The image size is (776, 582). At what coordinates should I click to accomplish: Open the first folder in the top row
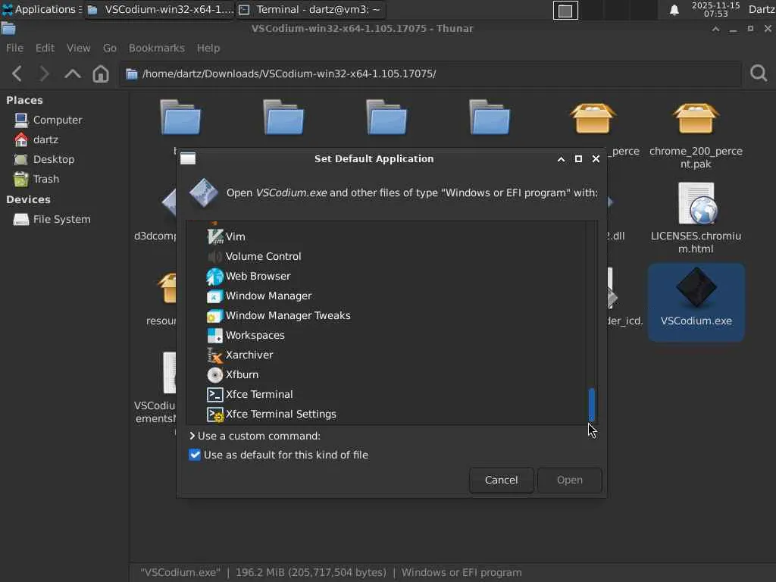click(180, 117)
